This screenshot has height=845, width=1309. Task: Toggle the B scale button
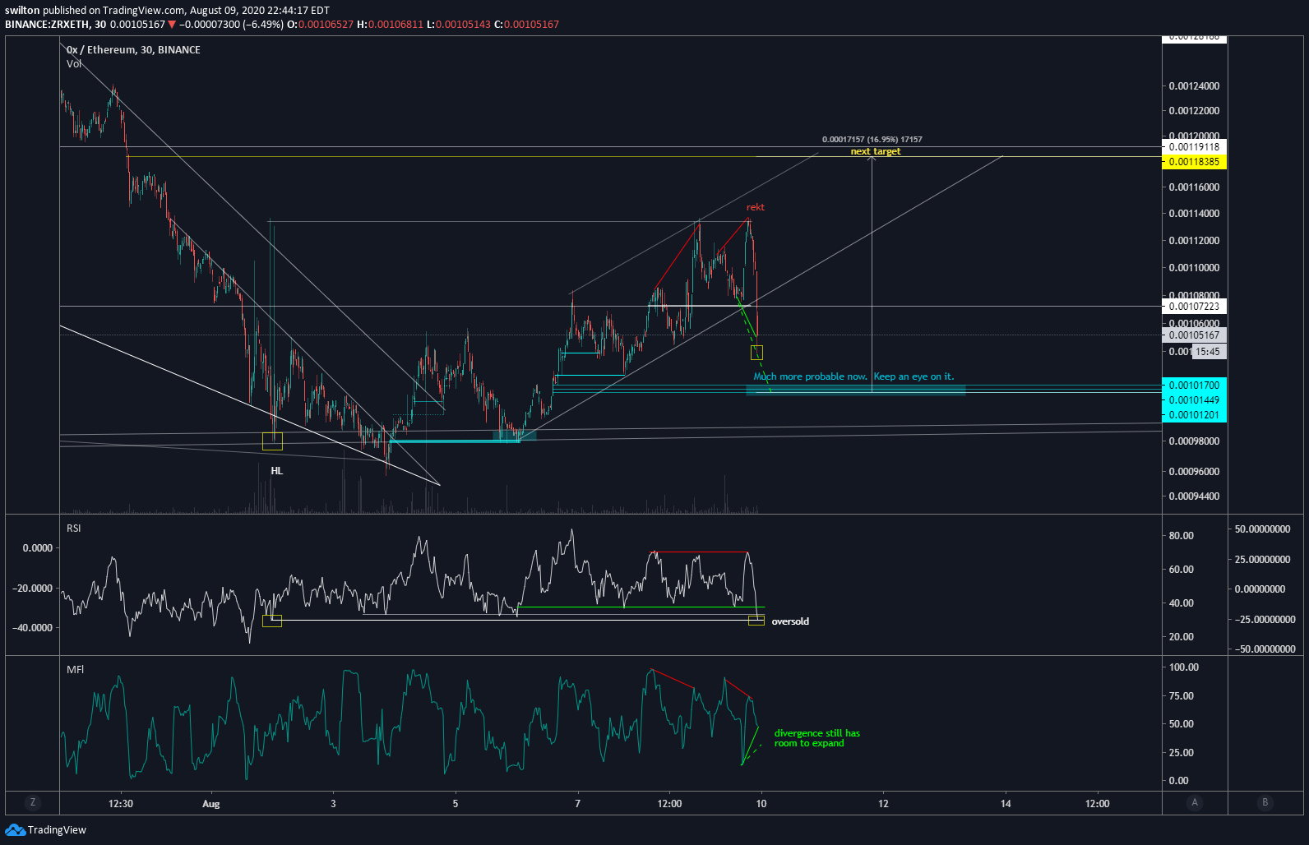1265,803
